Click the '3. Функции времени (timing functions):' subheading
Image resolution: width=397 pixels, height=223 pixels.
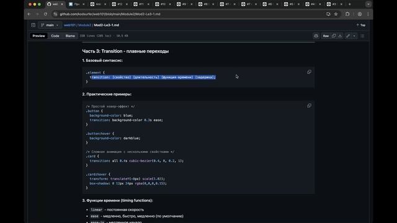coord(117,200)
